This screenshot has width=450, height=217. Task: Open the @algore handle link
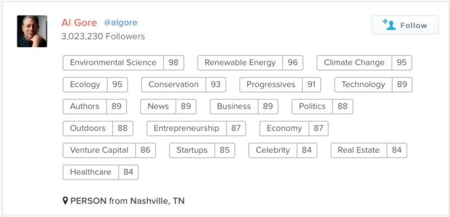(x=120, y=22)
